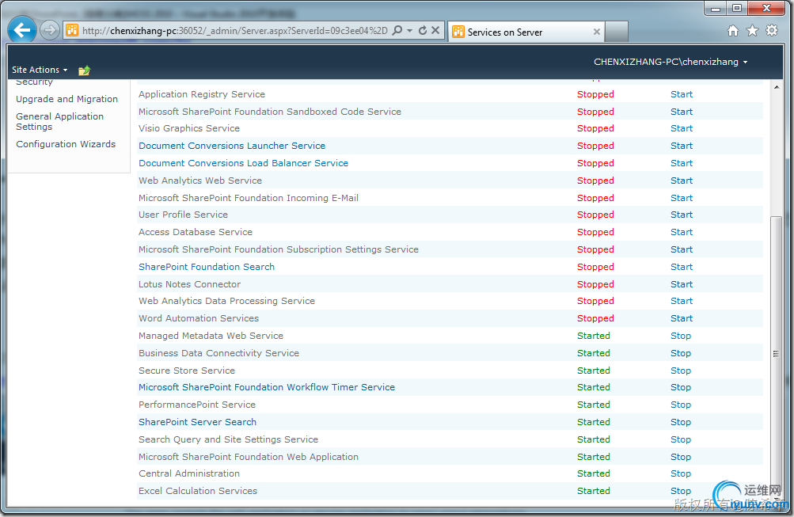Start Document Conversions Load Balancer Service
Viewport: 794px width, 517px height.
[x=682, y=163]
